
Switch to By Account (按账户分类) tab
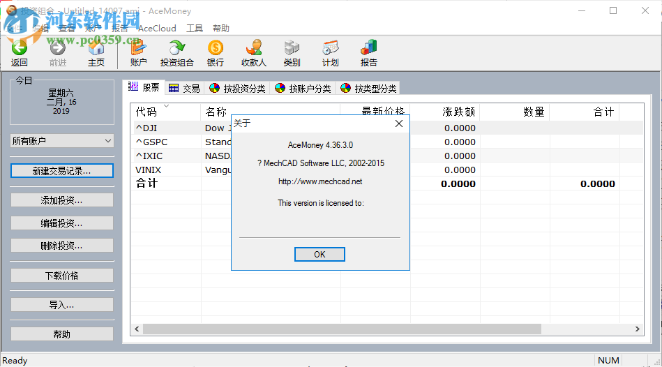click(303, 89)
